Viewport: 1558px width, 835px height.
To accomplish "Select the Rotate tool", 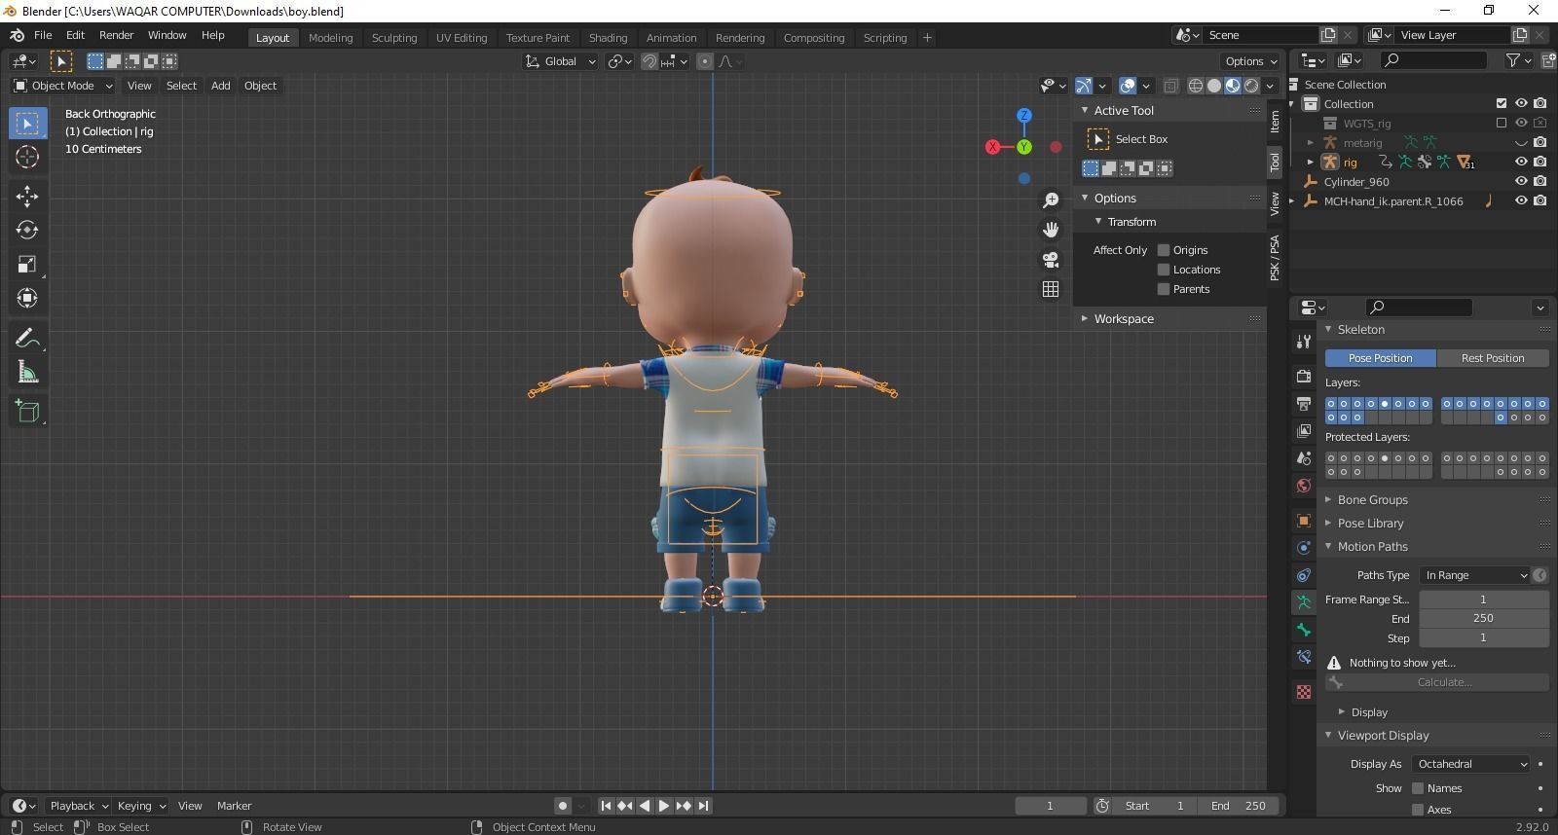I will point(27,230).
